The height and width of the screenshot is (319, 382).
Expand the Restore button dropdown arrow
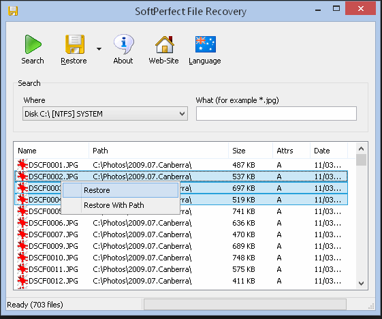click(x=99, y=49)
